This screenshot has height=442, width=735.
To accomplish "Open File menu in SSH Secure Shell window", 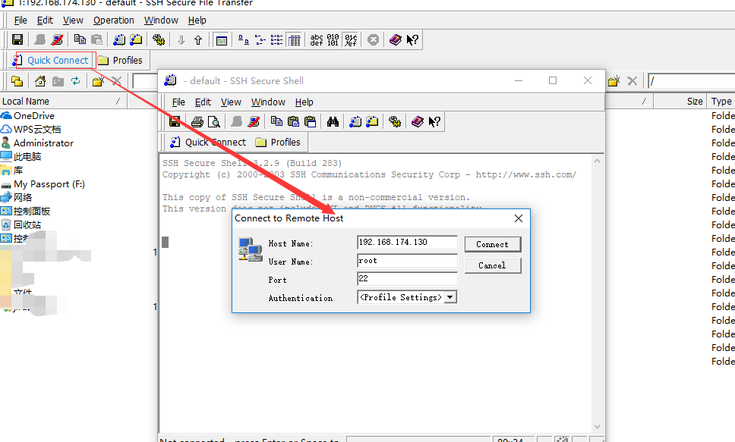I will point(178,102).
